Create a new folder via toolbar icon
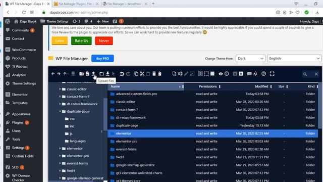The width and height of the screenshot is (323, 182). point(81,74)
